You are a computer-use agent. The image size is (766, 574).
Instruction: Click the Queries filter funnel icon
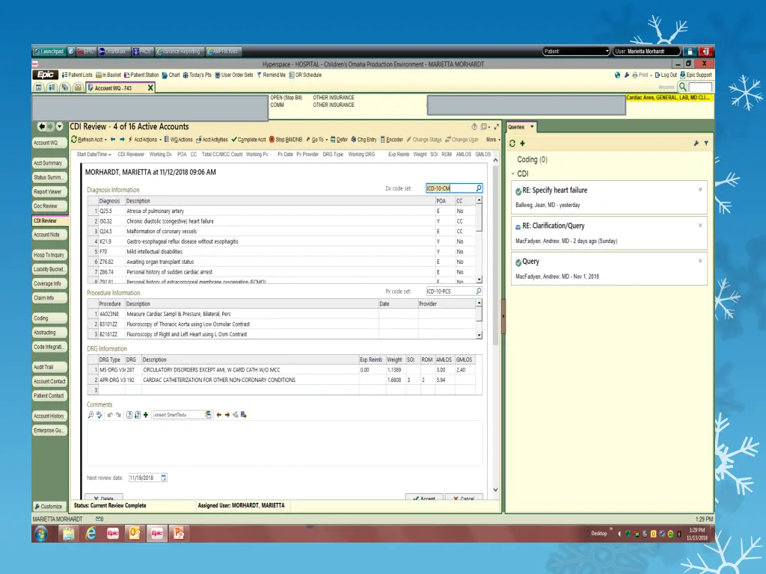coord(706,143)
